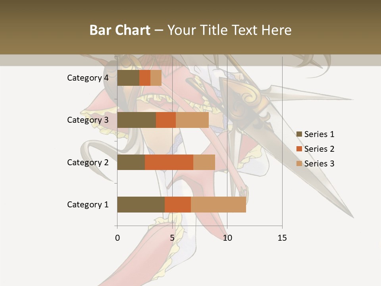Click Category 3 Series 1 brown bar

click(137, 120)
